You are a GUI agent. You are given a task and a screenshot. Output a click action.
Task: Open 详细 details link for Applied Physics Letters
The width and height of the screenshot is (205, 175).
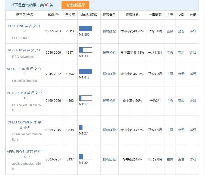pyautogui.click(x=193, y=159)
